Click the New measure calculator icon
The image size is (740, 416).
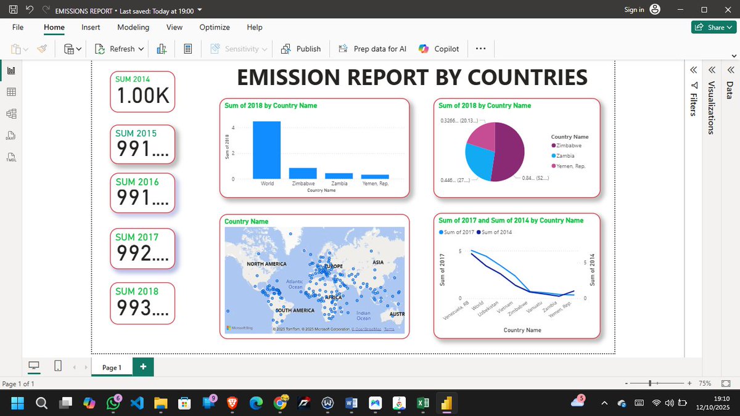(x=189, y=49)
